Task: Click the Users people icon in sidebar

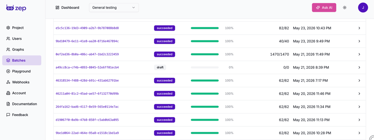Action: 8,39
